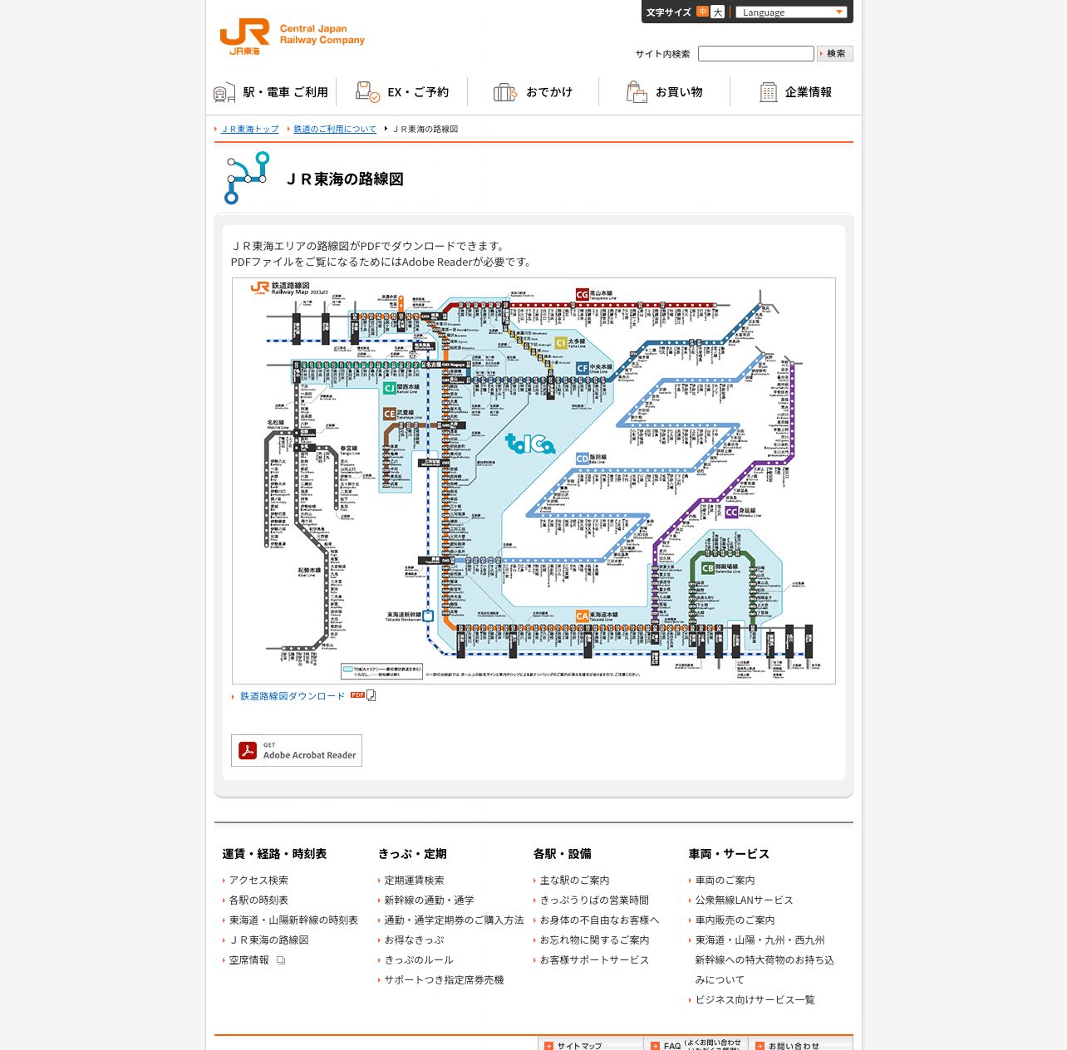Open サポートつき指定席券売機 link
This screenshot has width=1067, height=1050.
(x=444, y=980)
